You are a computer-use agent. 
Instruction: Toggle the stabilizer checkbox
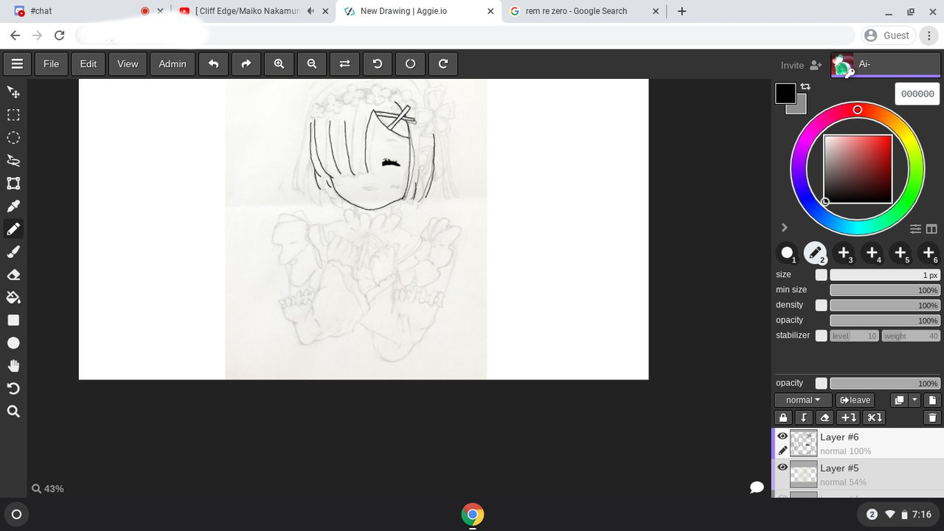tap(821, 336)
